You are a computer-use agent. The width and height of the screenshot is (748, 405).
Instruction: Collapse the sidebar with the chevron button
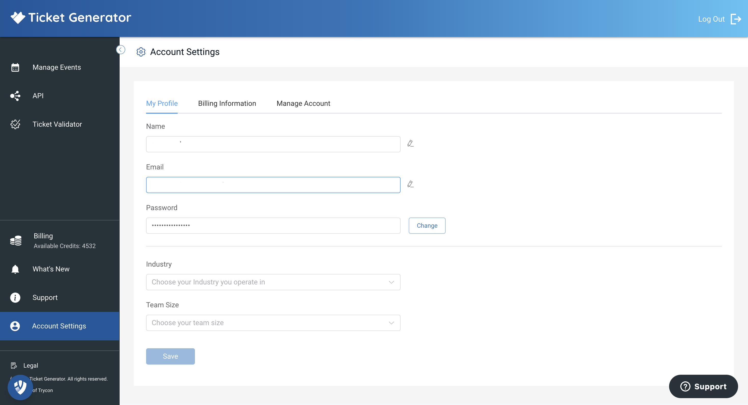120,50
